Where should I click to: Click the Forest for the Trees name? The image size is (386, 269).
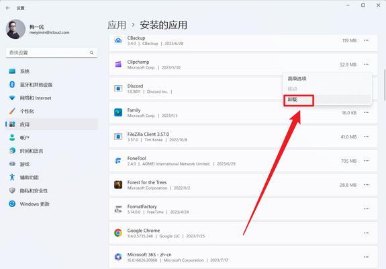pos(147,182)
